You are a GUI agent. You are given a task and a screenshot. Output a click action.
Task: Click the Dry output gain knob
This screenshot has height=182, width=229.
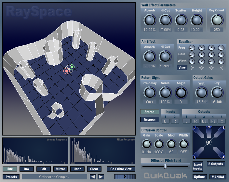pos(217,93)
